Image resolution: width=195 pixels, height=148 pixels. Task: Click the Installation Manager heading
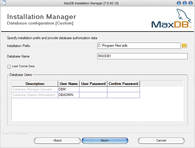(x=42, y=17)
